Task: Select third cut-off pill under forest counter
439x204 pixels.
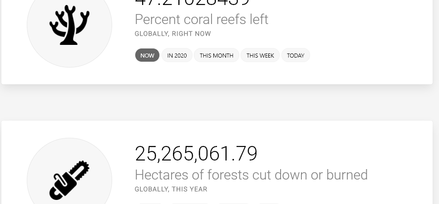Action: pos(233,204)
